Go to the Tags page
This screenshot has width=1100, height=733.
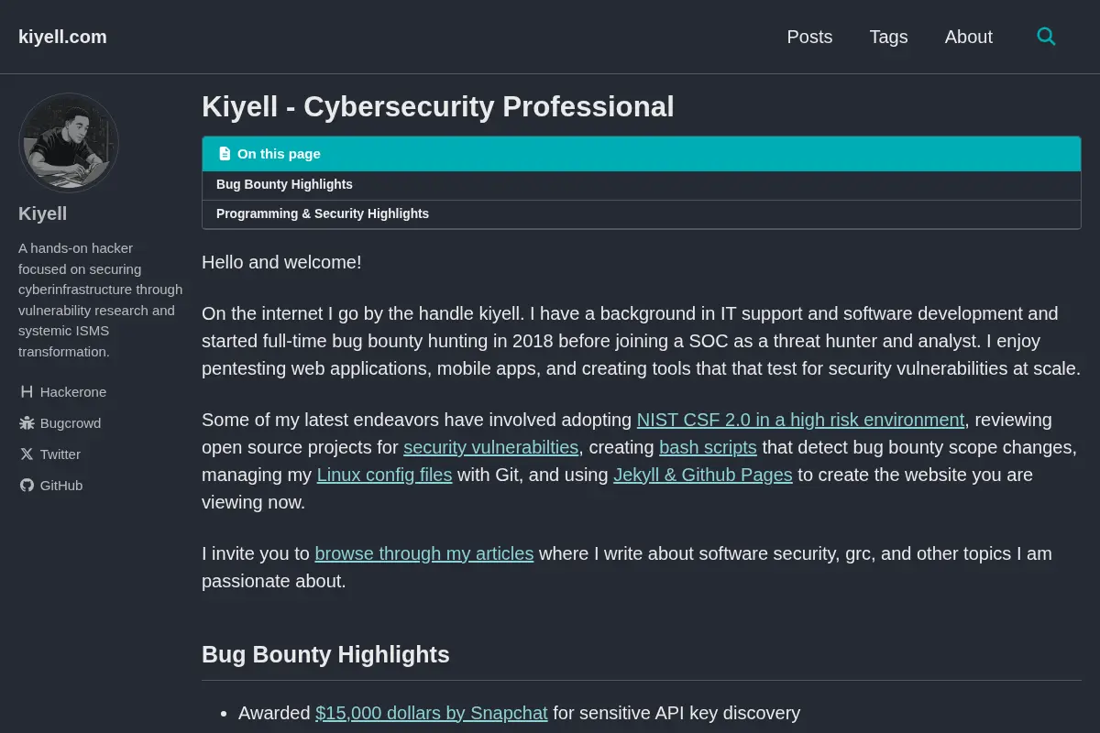click(888, 37)
